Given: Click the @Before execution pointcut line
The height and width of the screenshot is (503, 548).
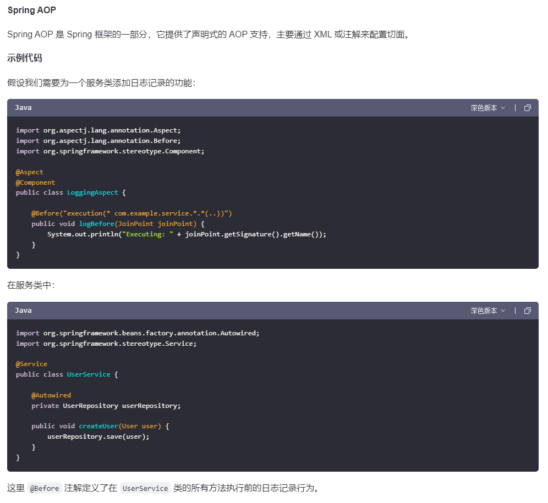Looking at the screenshot, I should coord(131,213).
